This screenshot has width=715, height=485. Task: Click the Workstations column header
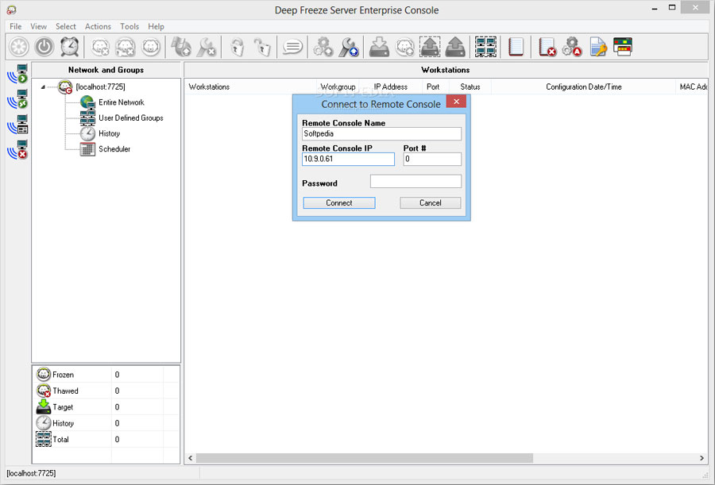coord(250,87)
